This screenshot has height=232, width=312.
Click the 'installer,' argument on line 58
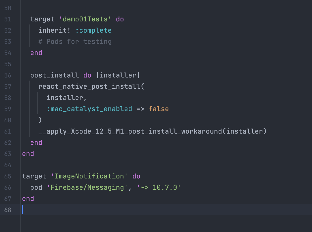coord(67,98)
